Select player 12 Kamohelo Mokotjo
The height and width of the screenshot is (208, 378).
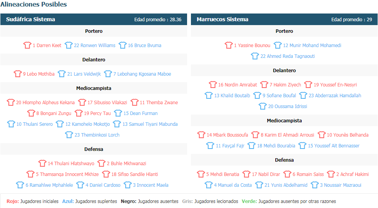click(88, 124)
